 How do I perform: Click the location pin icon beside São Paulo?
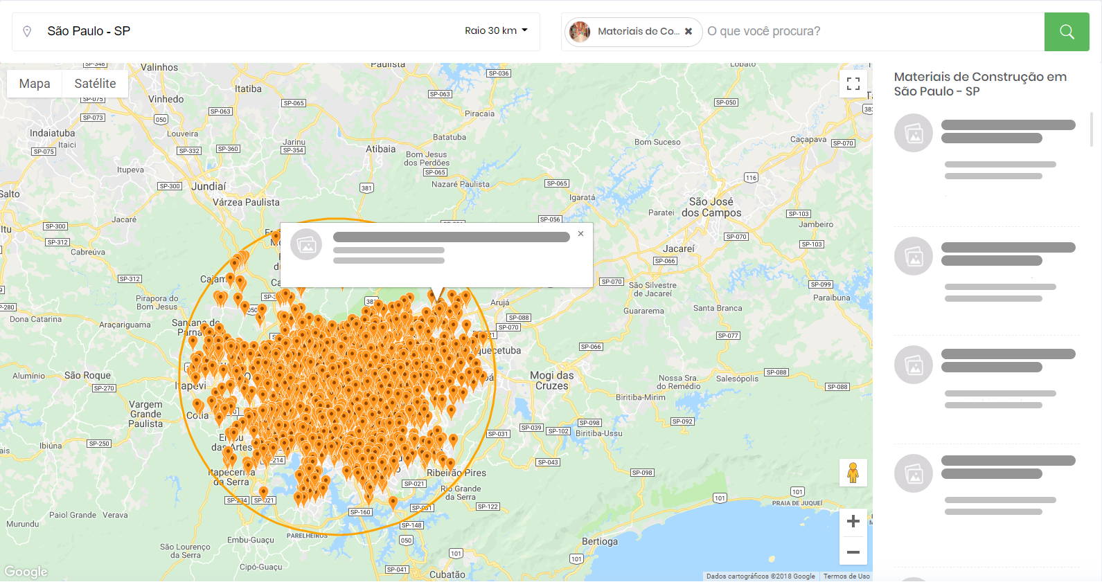[27, 31]
